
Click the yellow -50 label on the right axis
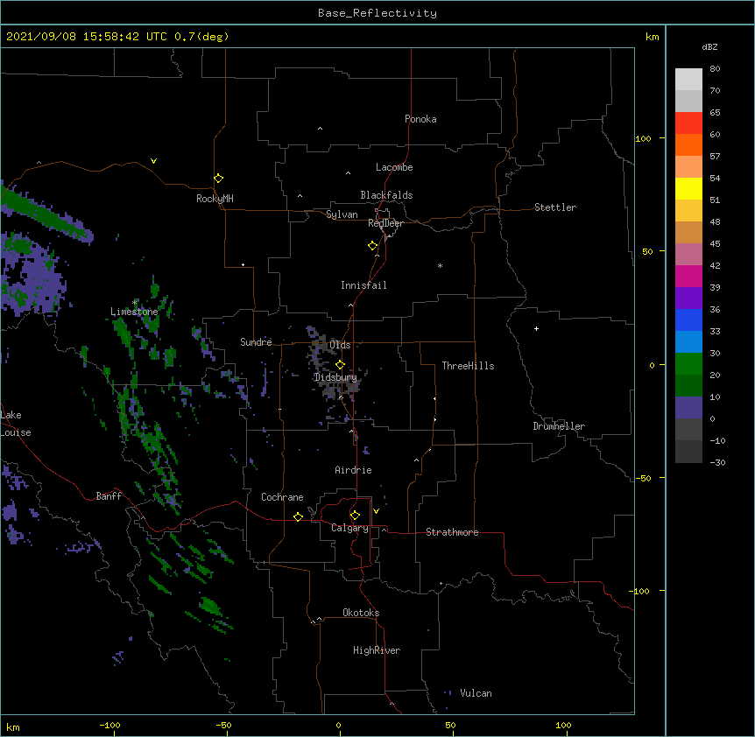[x=643, y=478]
